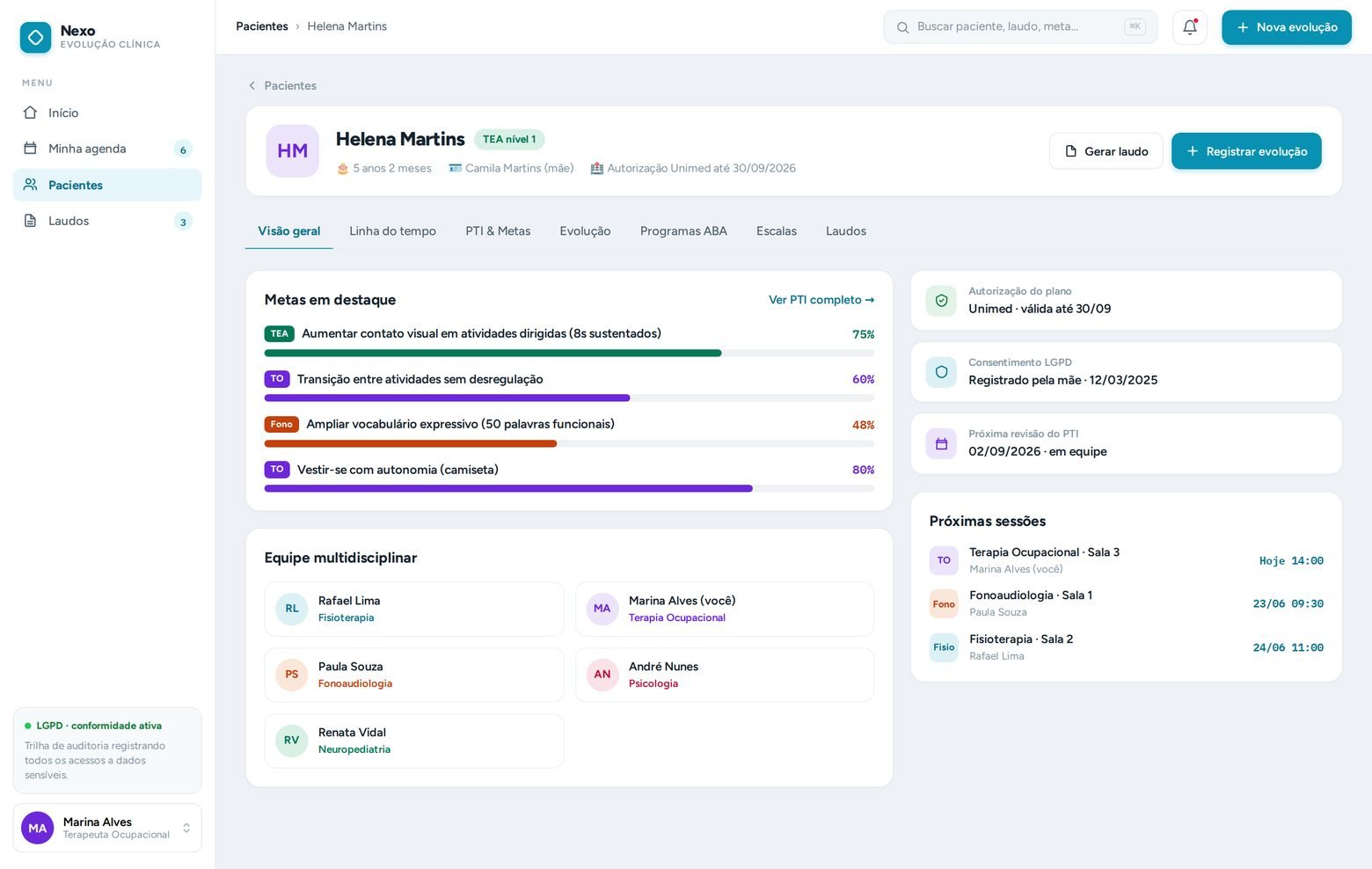
Task: Click the MA avatar of Marina Alves (você) card
Action: (x=602, y=609)
